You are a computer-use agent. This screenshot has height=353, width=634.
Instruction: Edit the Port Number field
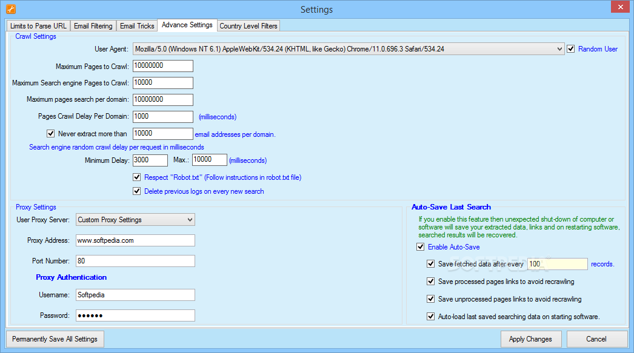135,261
